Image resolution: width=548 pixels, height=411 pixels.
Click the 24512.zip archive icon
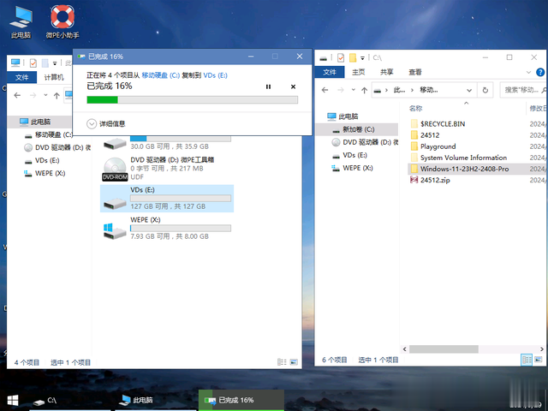tap(414, 180)
